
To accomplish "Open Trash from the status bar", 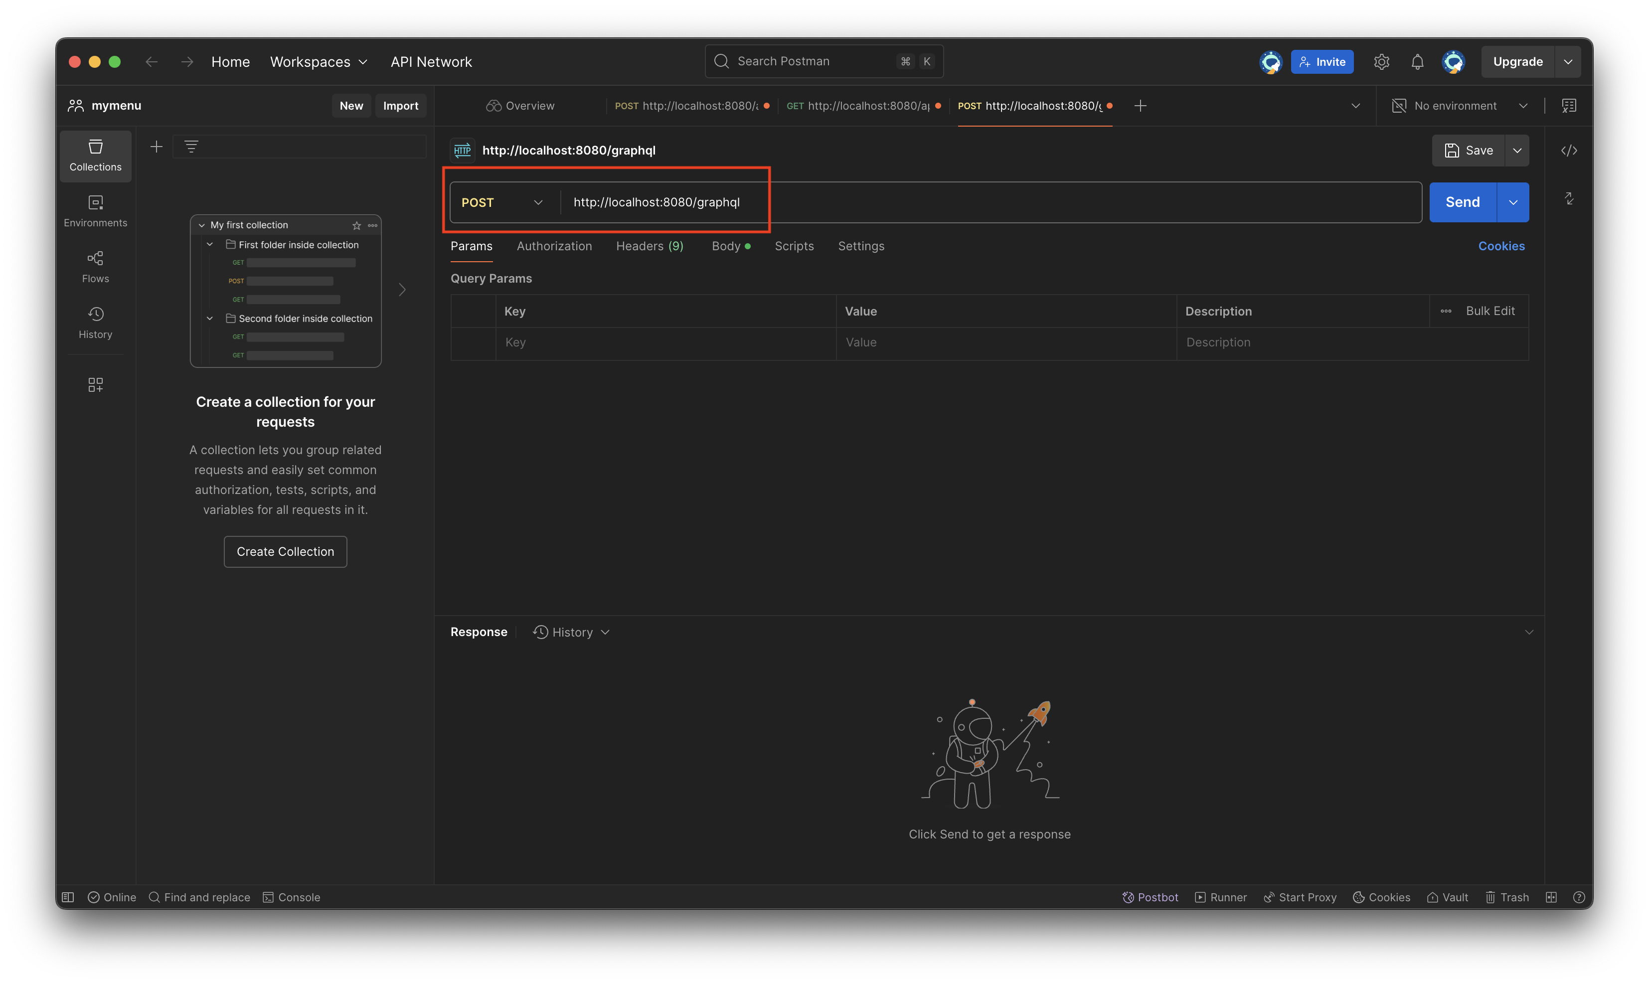I will 1506,897.
